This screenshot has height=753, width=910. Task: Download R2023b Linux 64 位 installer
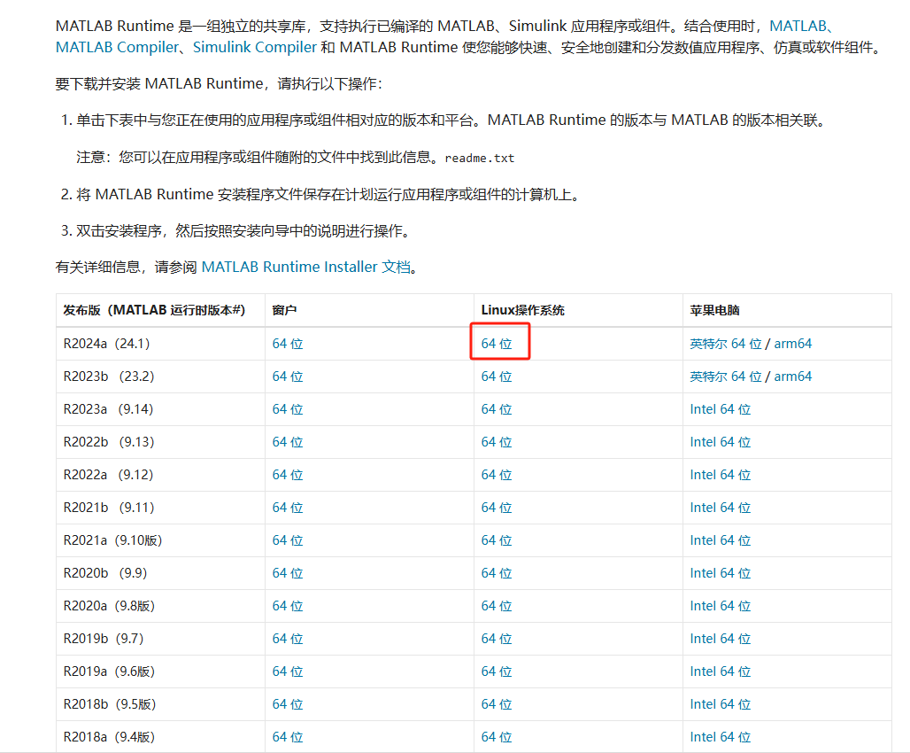tap(497, 376)
